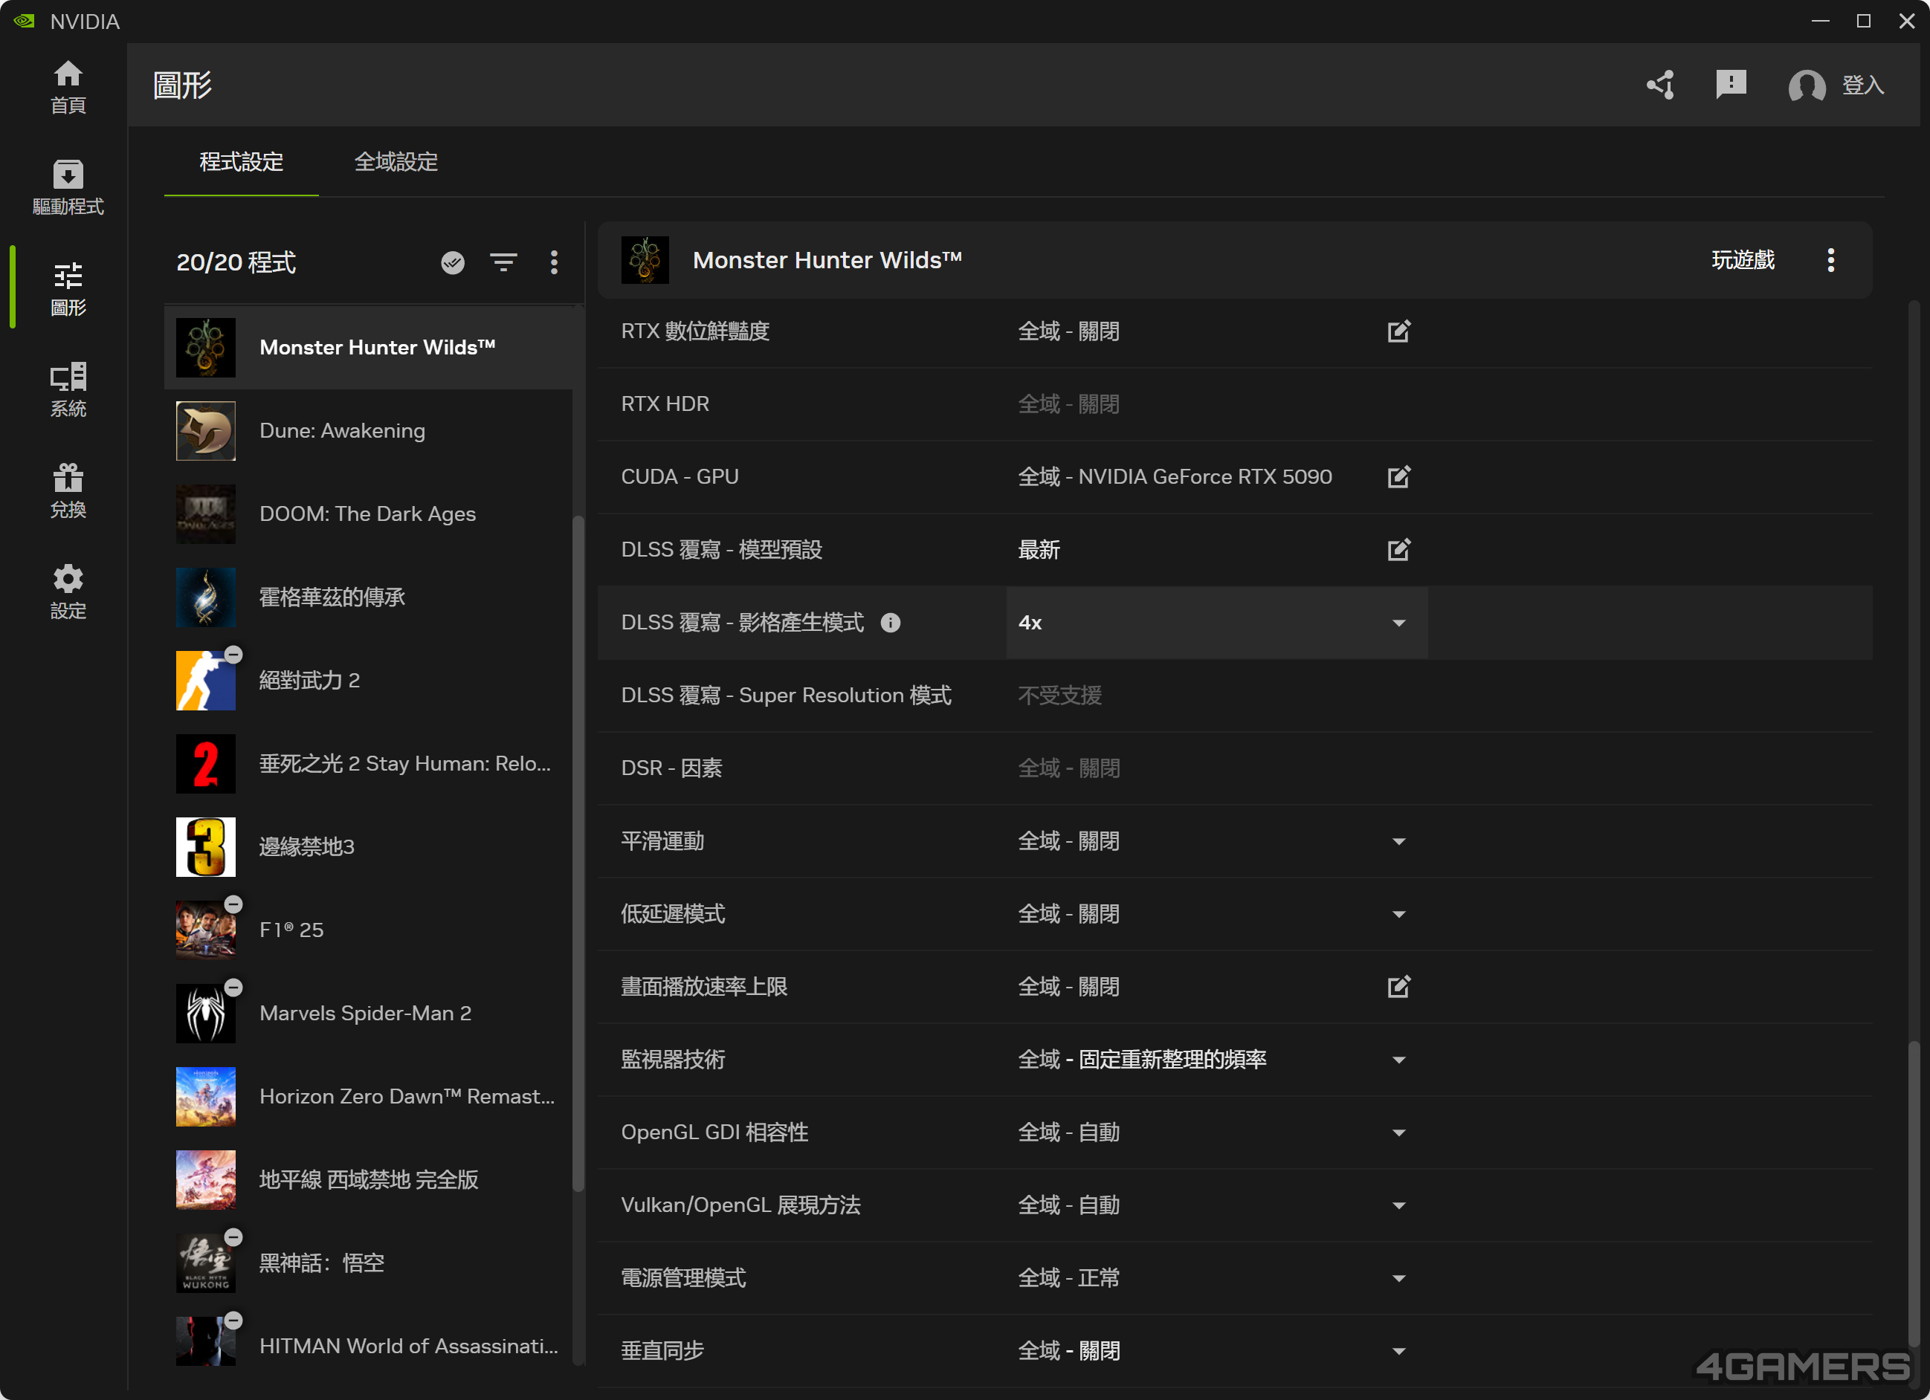Click the minus badge on F1 25
The height and width of the screenshot is (1400, 1930).
click(233, 904)
